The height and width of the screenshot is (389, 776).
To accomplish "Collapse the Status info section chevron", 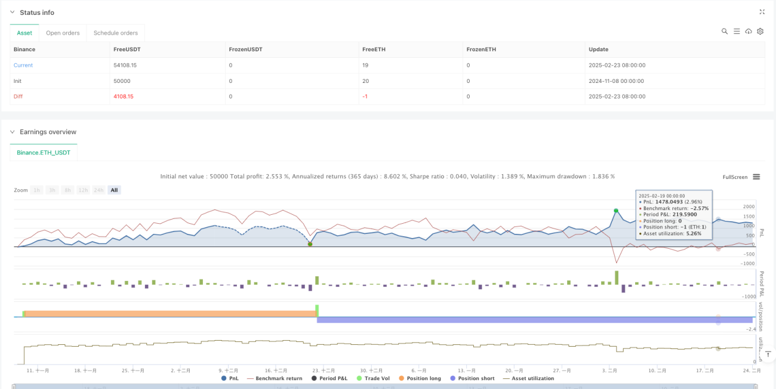I will (13, 13).
